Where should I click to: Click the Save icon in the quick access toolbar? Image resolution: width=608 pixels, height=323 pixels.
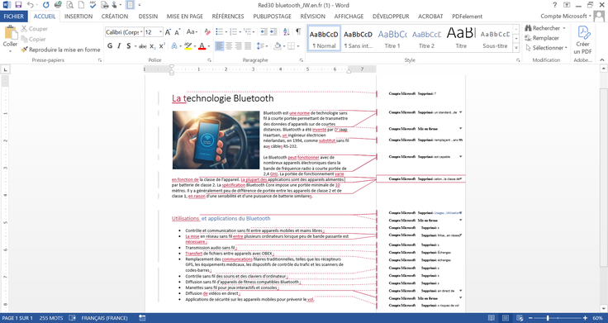click(x=18, y=5)
